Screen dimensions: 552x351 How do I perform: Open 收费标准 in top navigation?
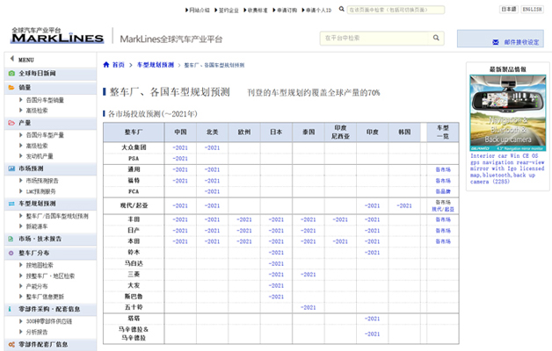click(x=256, y=11)
